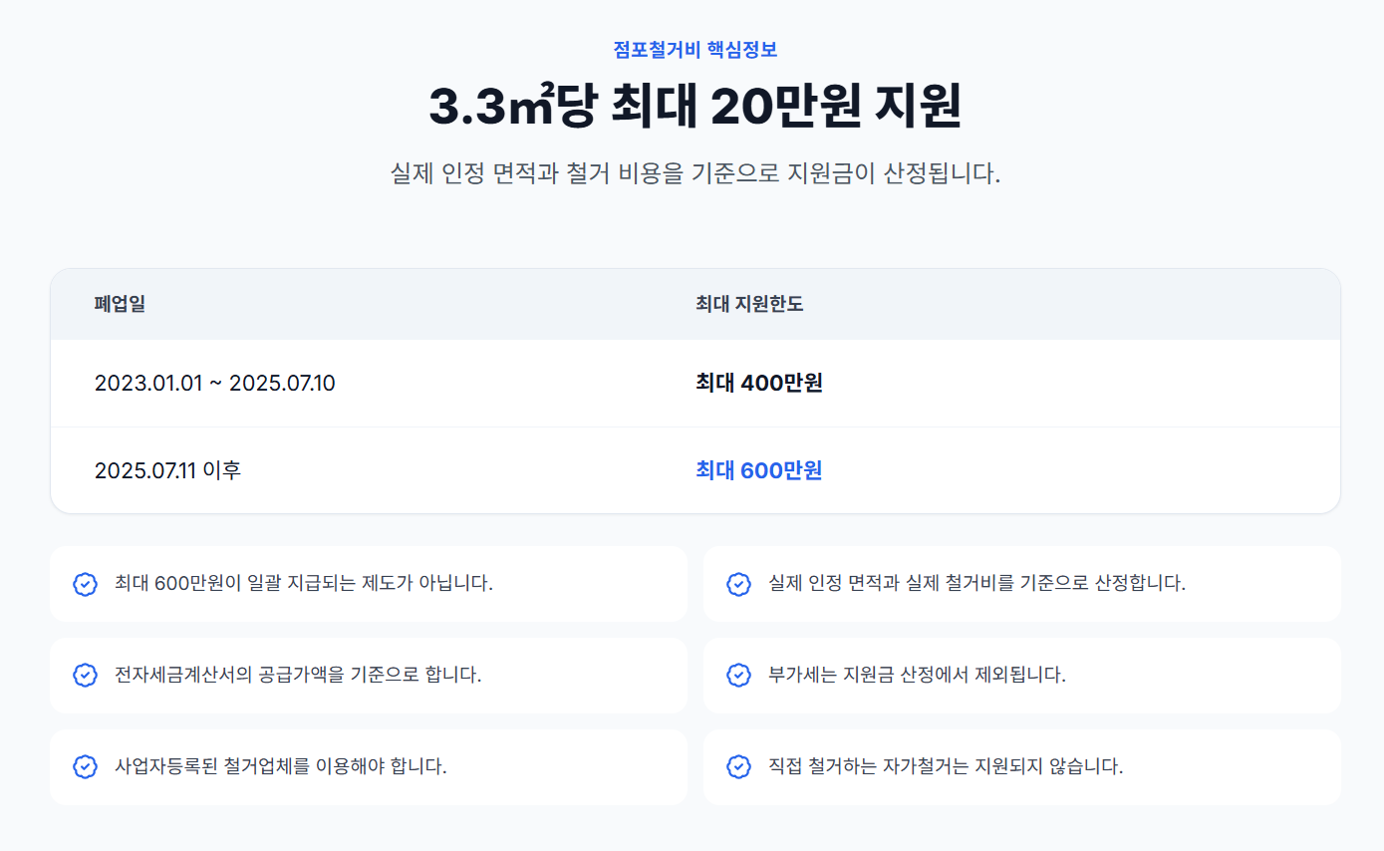This screenshot has width=1384, height=851.
Task: Click check badge beside 최대 600만원이 일괄 지급되는 note
Action: click(x=86, y=584)
